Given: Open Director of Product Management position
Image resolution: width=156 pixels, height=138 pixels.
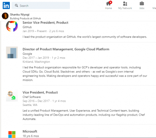Looking at the screenshot, I should tap(66, 49).
